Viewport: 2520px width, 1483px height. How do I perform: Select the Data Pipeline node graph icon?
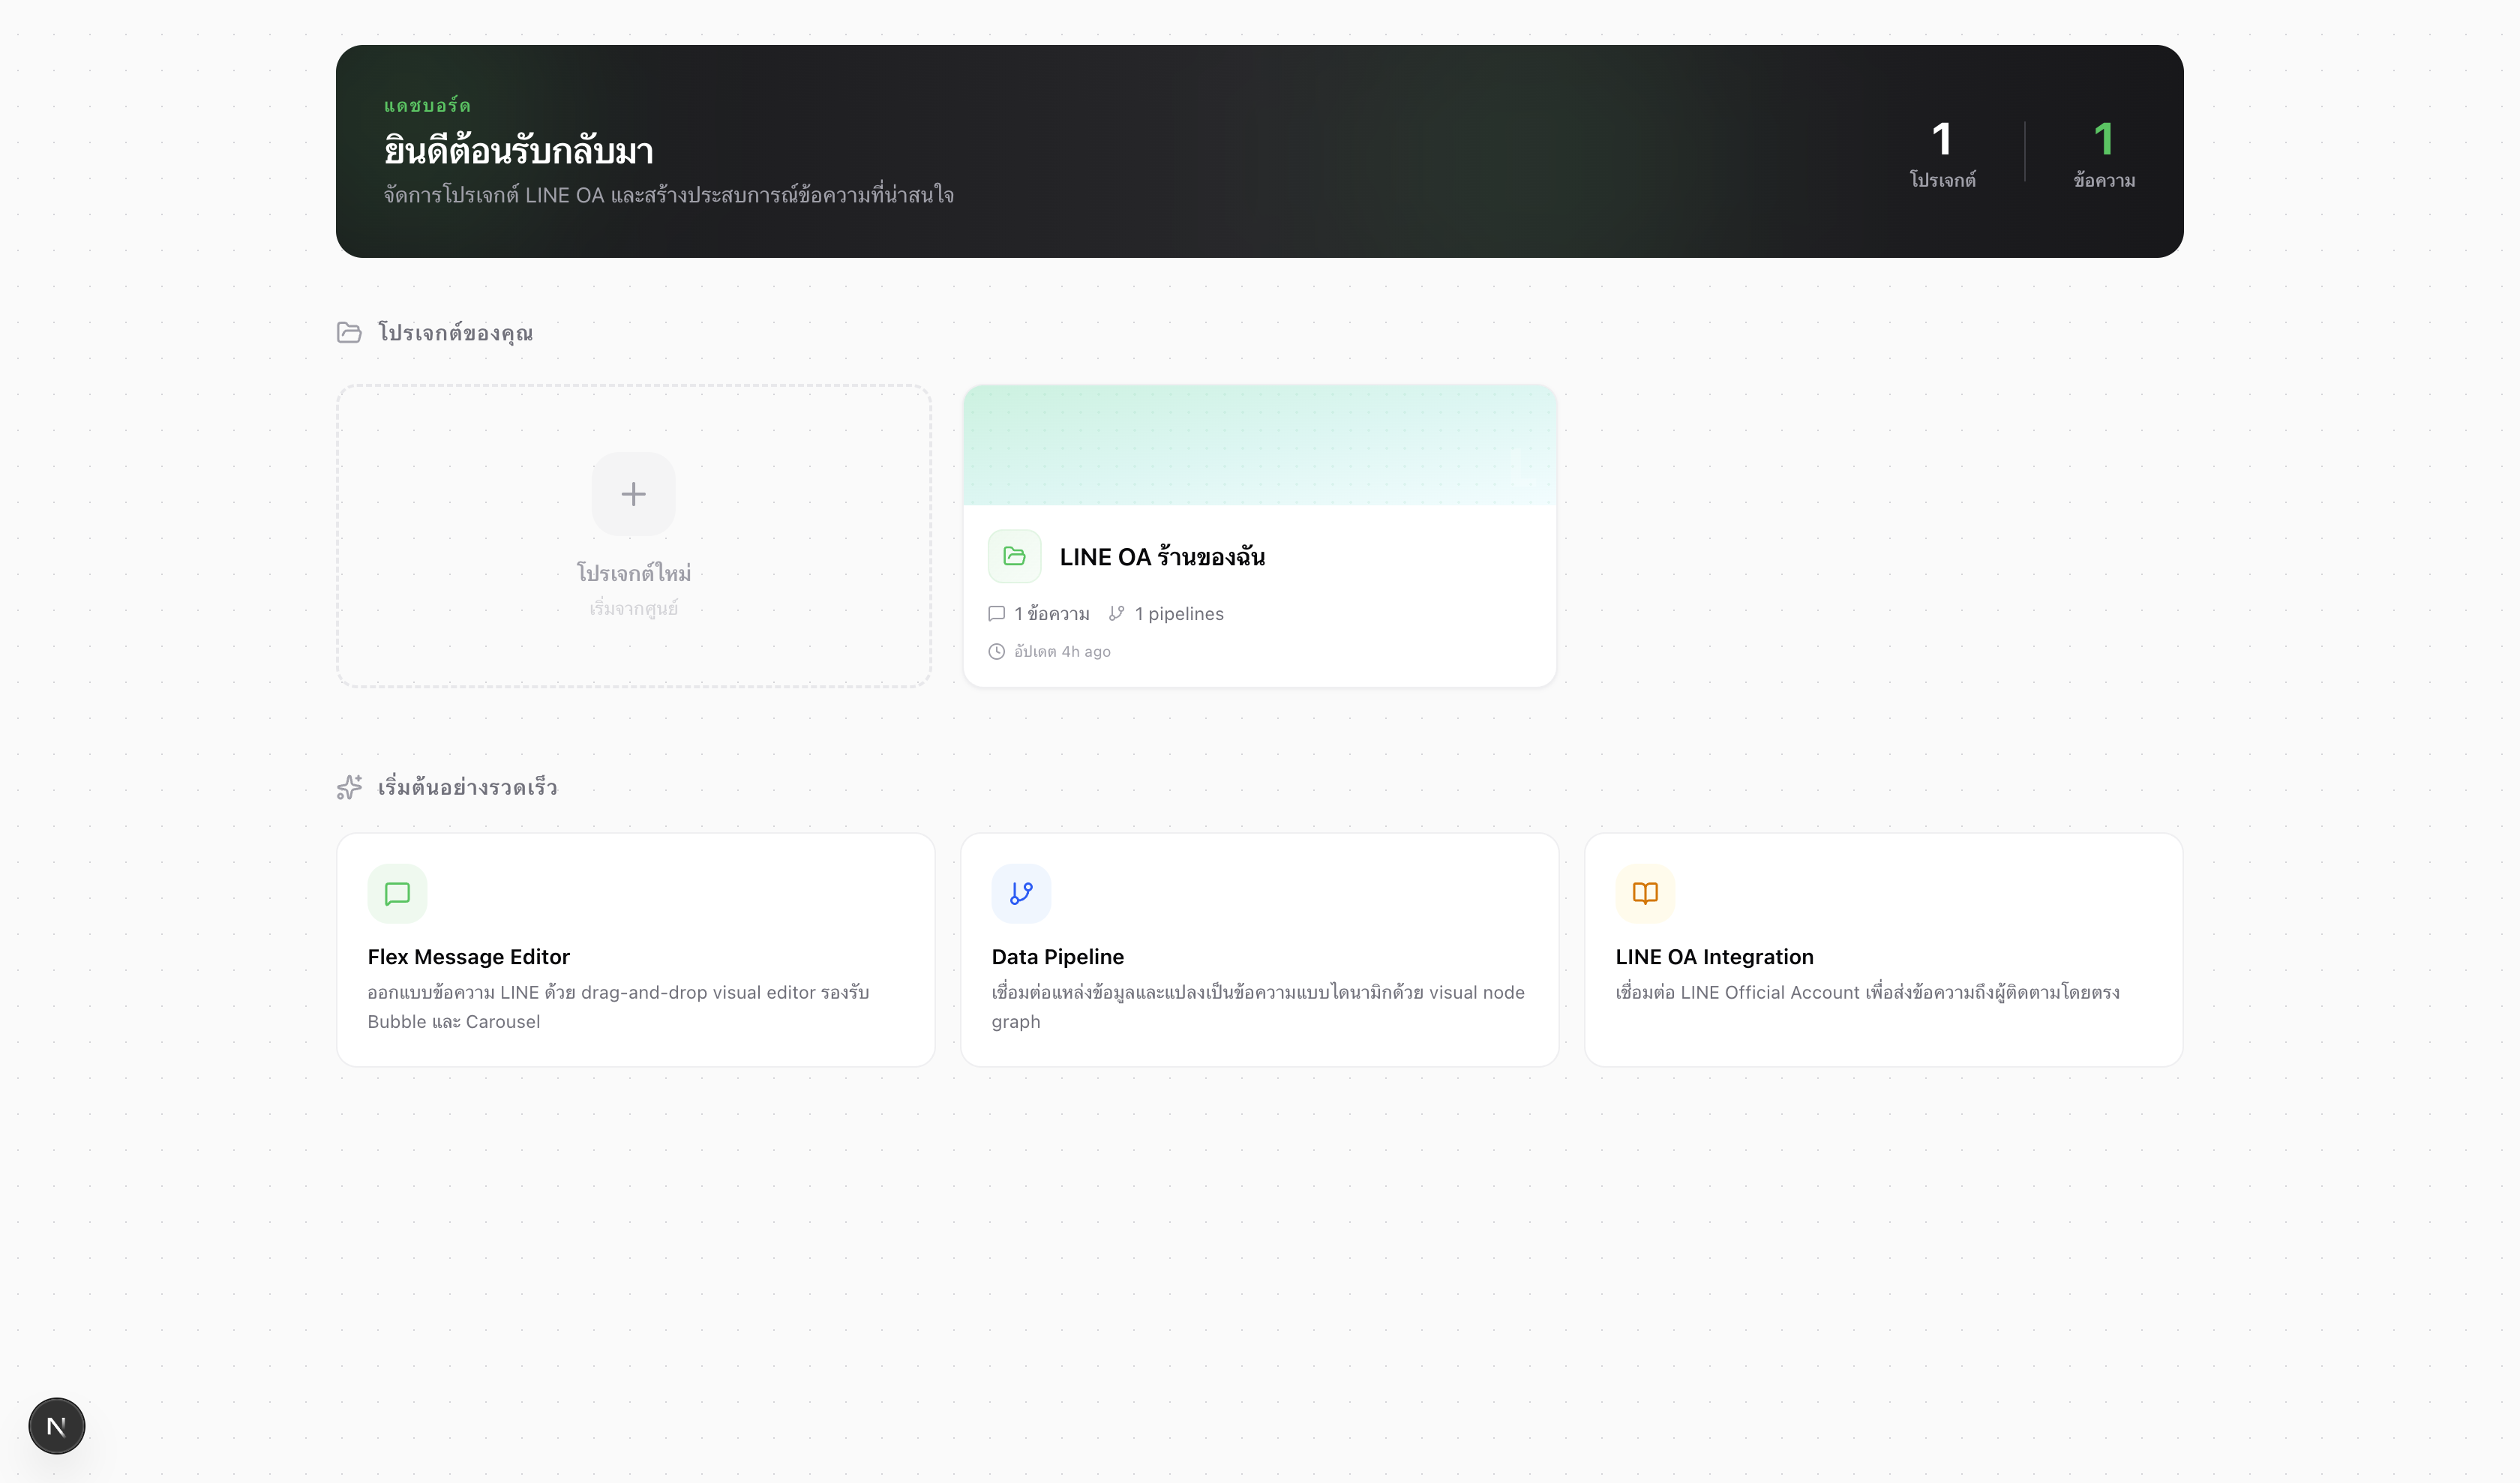(x=1021, y=892)
